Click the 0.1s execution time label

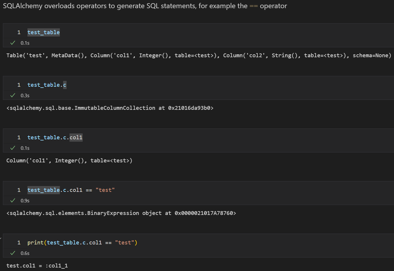click(25, 43)
